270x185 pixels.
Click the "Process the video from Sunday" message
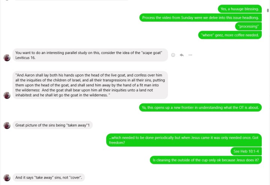[x=204, y=17]
